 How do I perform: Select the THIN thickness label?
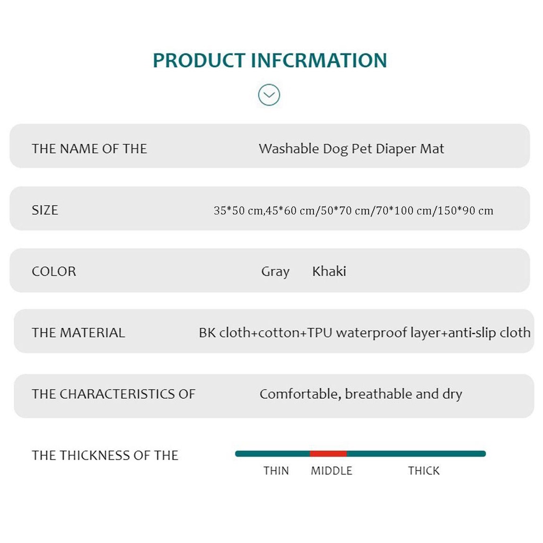tap(276, 471)
